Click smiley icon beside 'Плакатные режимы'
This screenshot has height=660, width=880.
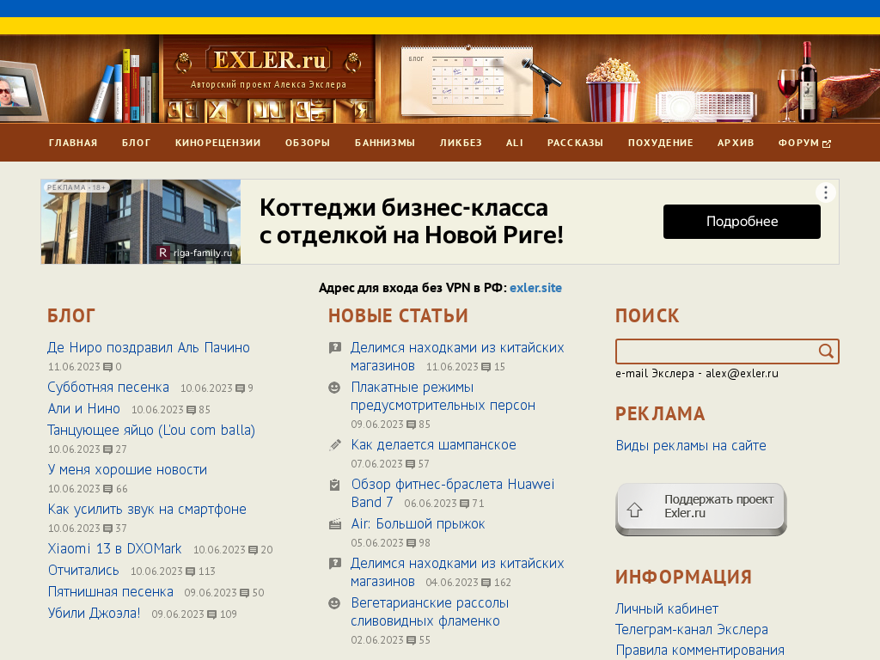pyautogui.click(x=334, y=388)
